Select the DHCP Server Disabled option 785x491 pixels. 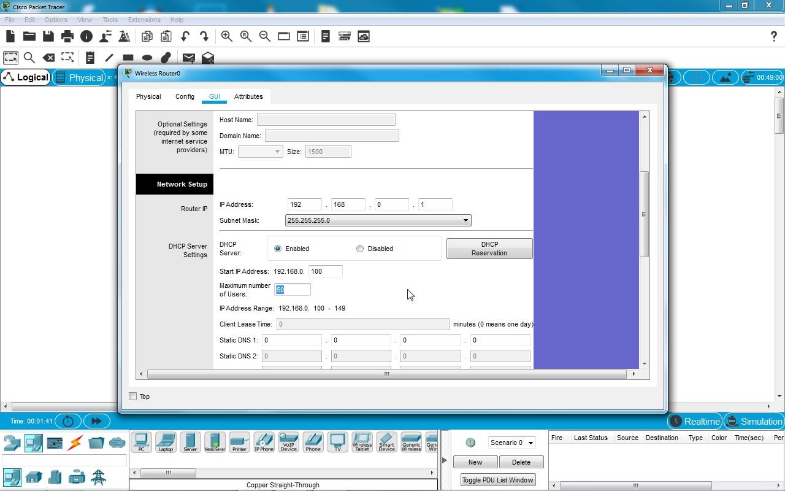pyautogui.click(x=360, y=249)
